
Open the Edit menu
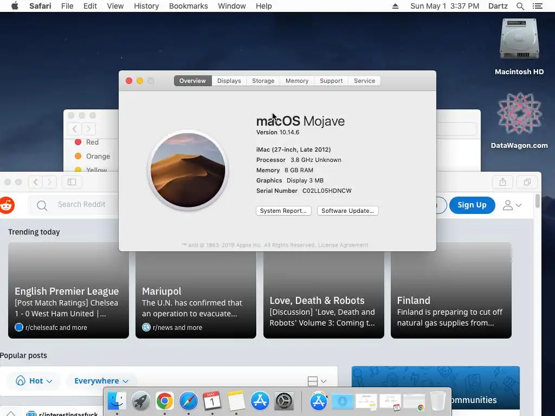point(91,6)
